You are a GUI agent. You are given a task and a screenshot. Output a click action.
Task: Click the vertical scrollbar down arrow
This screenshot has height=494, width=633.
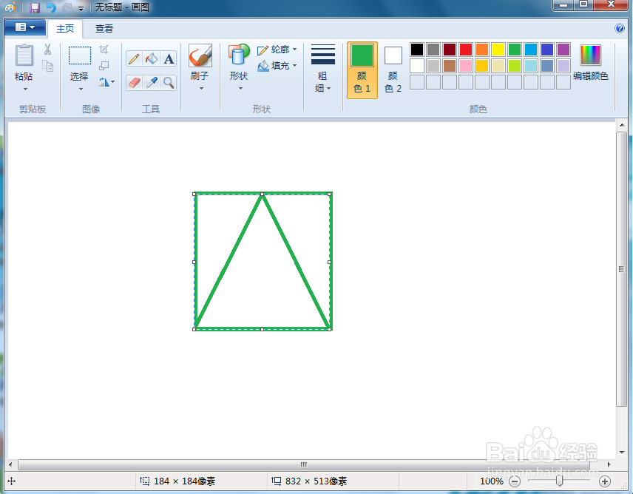622,453
